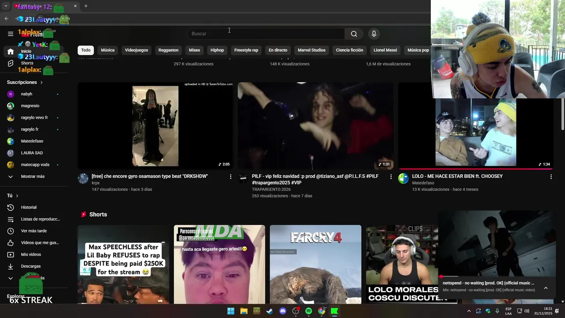Open Windows Start menu
The height and width of the screenshot is (318, 565).
(x=231, y=311)
